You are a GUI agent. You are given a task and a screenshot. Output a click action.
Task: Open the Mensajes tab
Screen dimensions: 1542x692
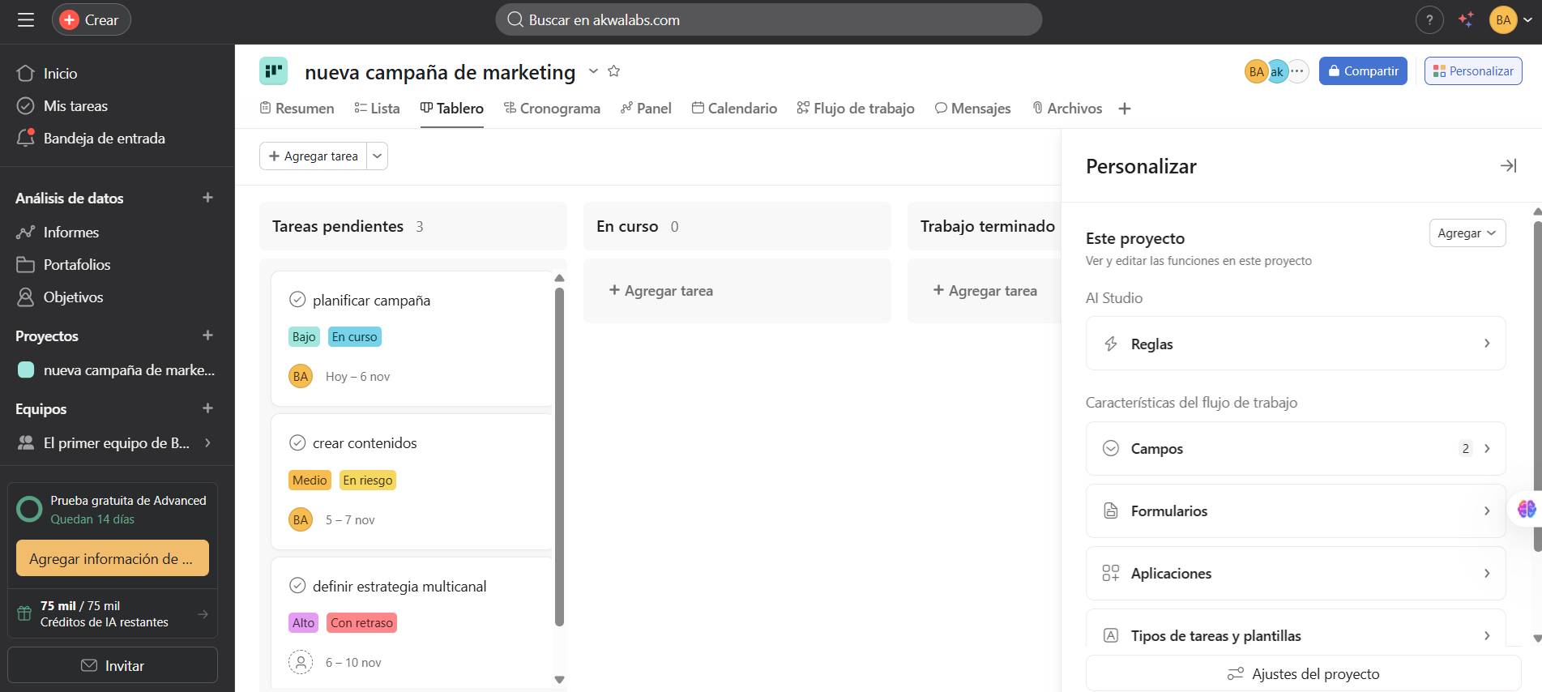972,109
